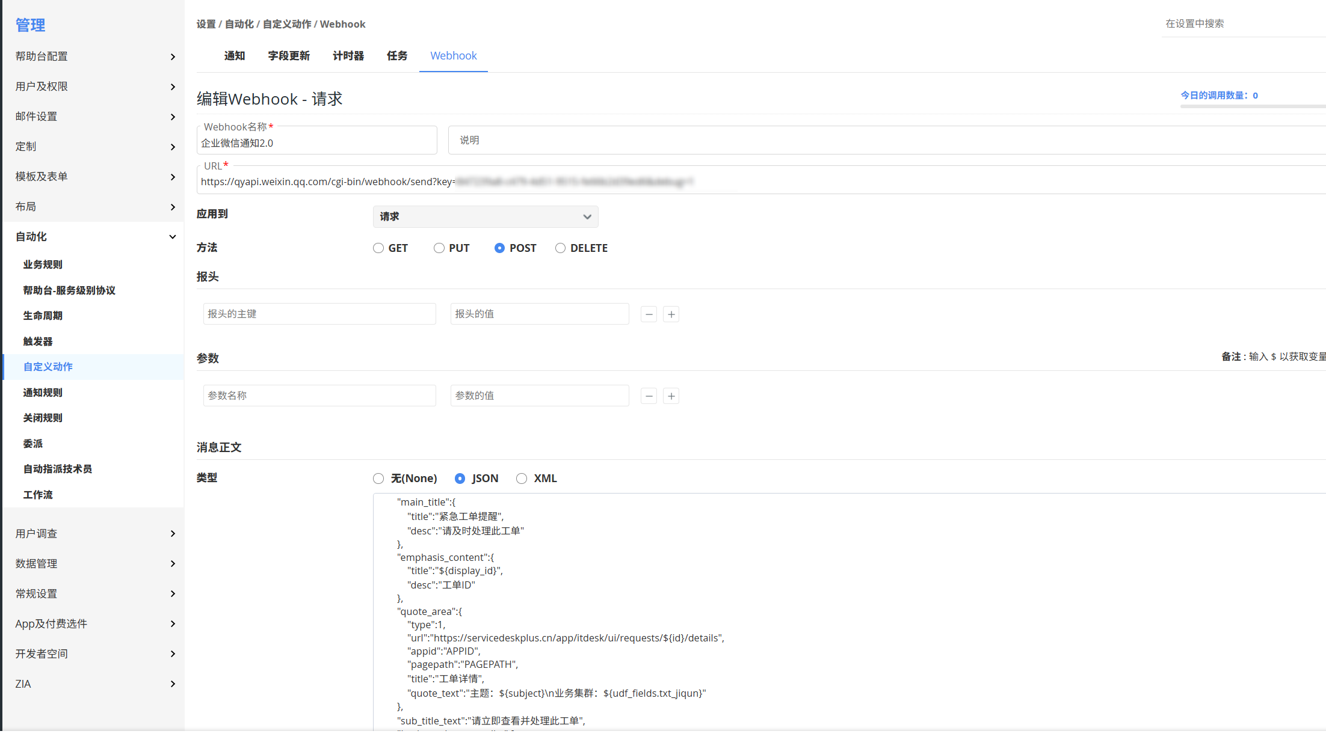Click the Webhook名称 input field
Image resolution: width=1326 pixels, height=734 pixels.
pos(316,143)
